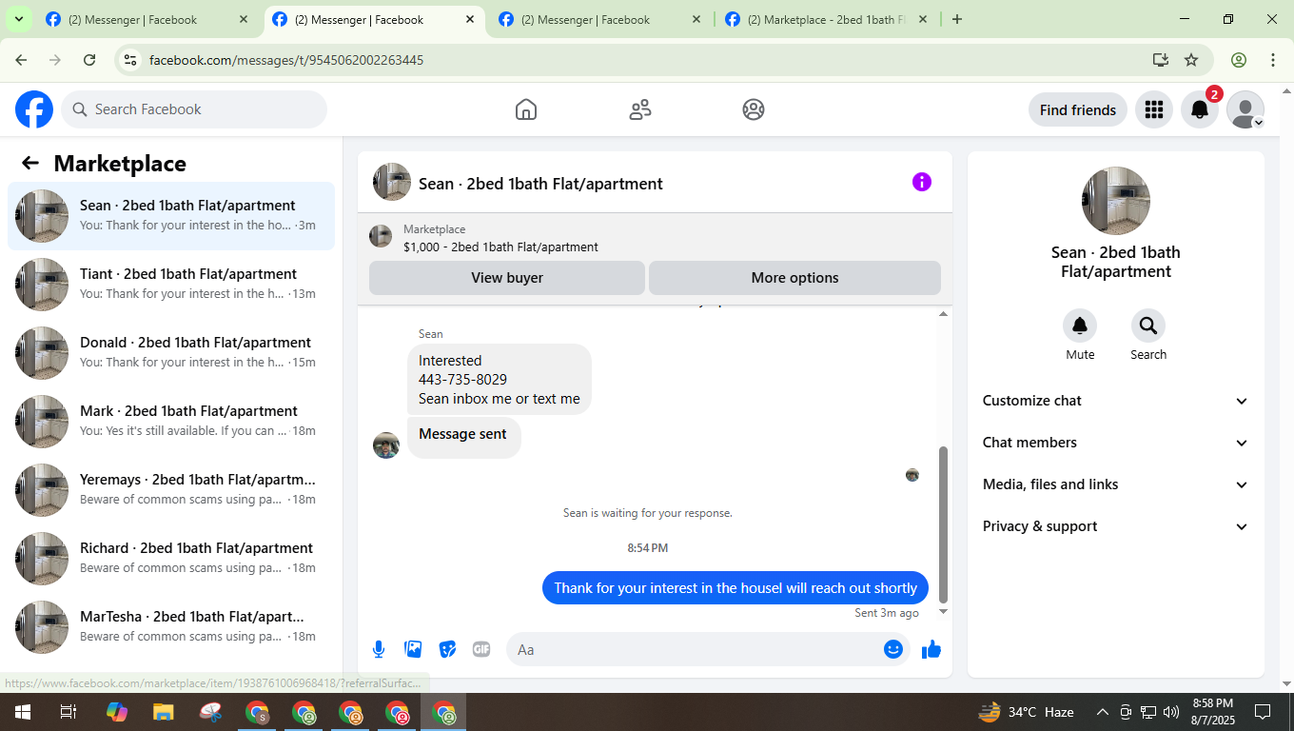Click the Search Facebook field
This screenshot has height=731, width=1294.
[194, 109]
